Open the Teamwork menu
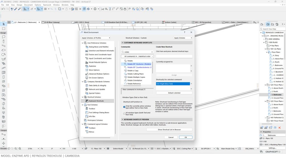This screenshot has width=286, height=158. coord(47,5)
